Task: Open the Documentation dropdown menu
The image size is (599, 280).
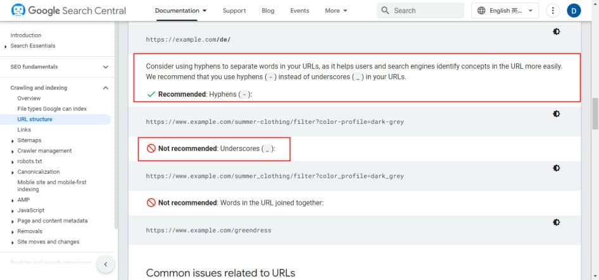Action: coord(180,11)
